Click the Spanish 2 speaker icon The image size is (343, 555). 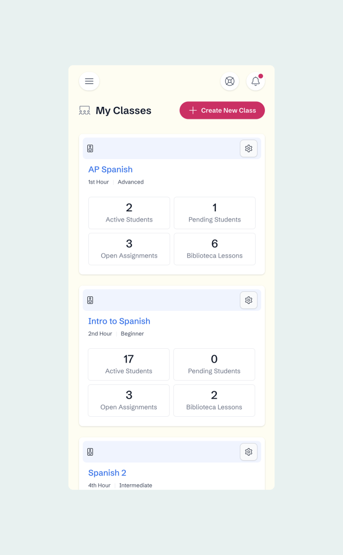click(90, 452)
